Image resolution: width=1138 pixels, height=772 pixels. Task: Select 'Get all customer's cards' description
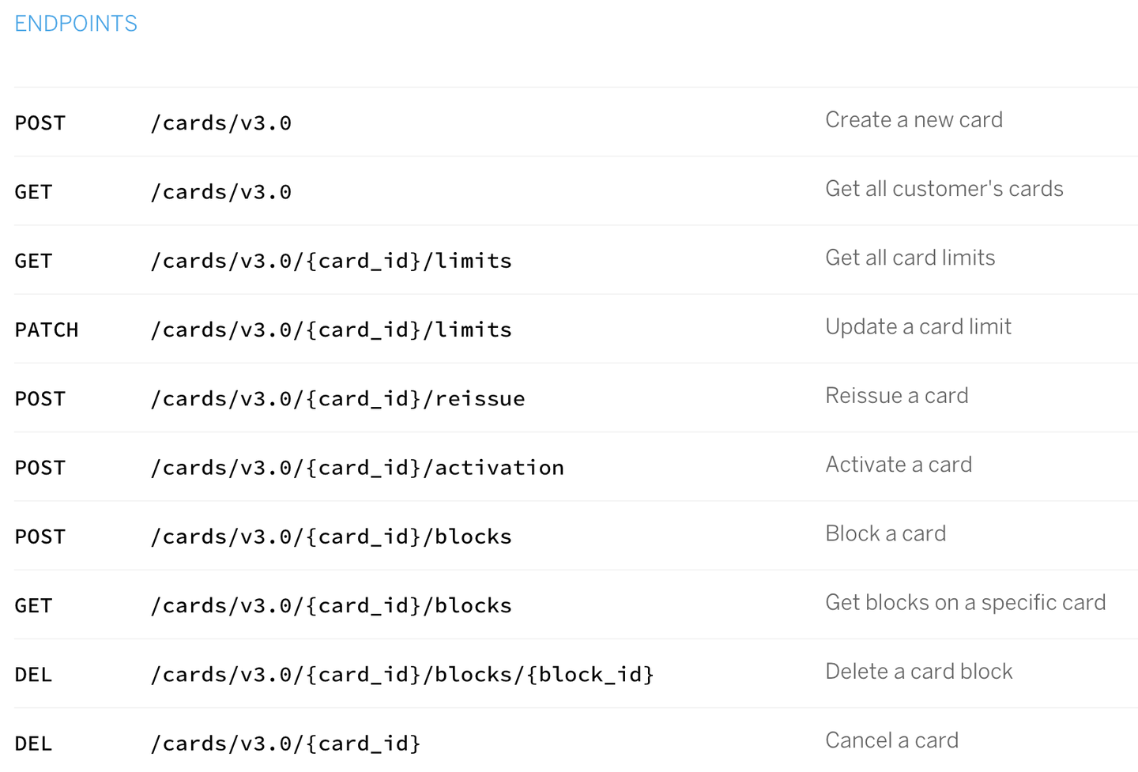coord(944,189)
